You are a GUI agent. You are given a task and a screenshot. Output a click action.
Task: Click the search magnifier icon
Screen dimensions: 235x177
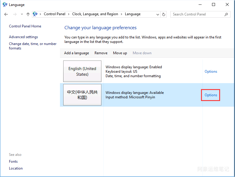point(226,14)
